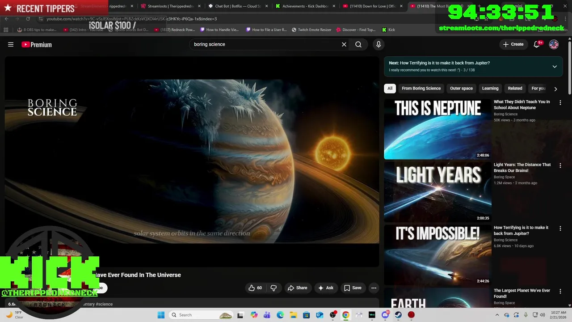The image size is (572, 322).
Task: Select the Outer space chip
Action: pyautogui.click(x=461, y=89)
